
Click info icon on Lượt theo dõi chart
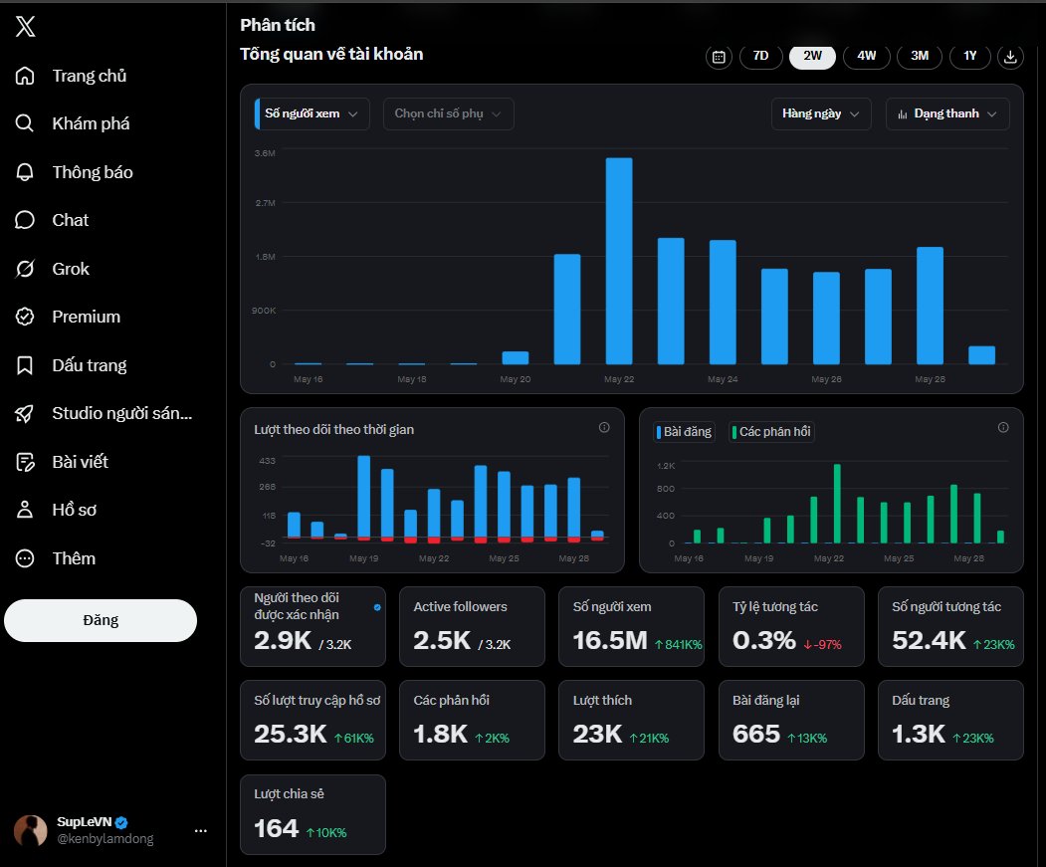(x=604, y=428)
